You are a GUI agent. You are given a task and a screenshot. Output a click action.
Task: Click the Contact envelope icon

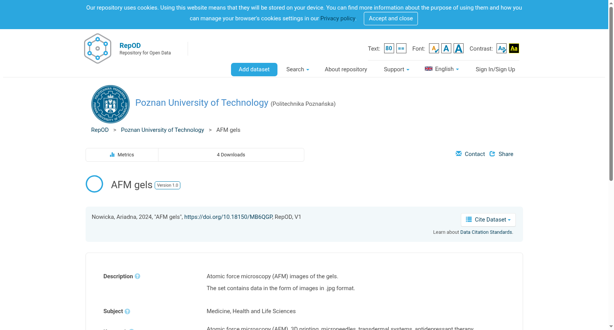459,154
